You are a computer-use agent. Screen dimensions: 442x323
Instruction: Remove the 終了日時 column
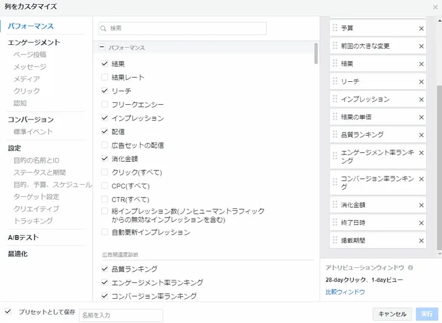tap(421, 223)
